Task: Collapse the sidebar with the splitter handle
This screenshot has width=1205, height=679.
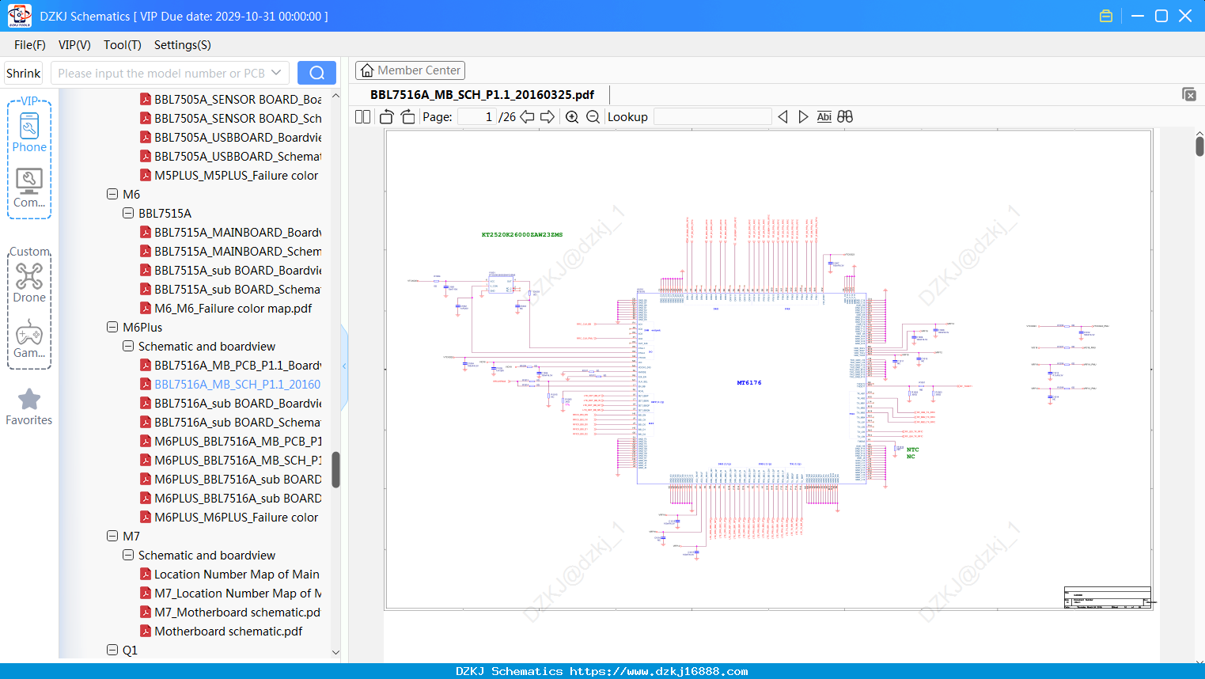Action: pyautogui.click(x=344, y=366)
